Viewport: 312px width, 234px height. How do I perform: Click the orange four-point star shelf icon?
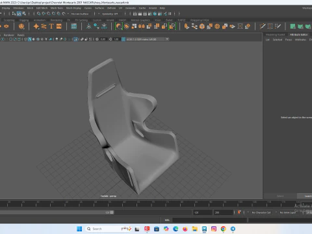36,27
